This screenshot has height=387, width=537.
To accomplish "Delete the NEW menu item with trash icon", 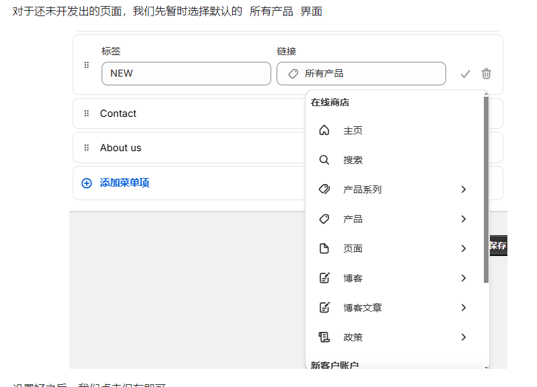I will (x=487, y=73).
